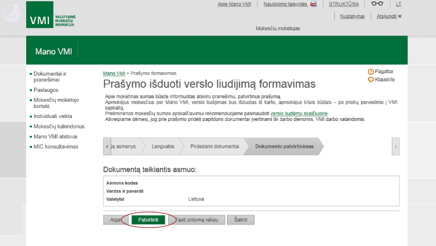Click the question mark Pagalba icon

point(371,72)
